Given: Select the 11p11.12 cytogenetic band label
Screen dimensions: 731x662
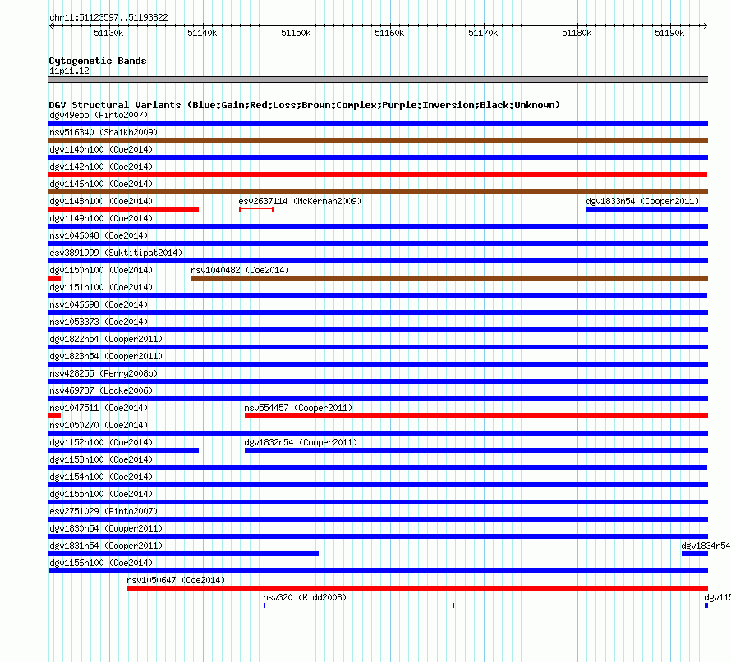Looking at the screenshot, I should [69, 71].
